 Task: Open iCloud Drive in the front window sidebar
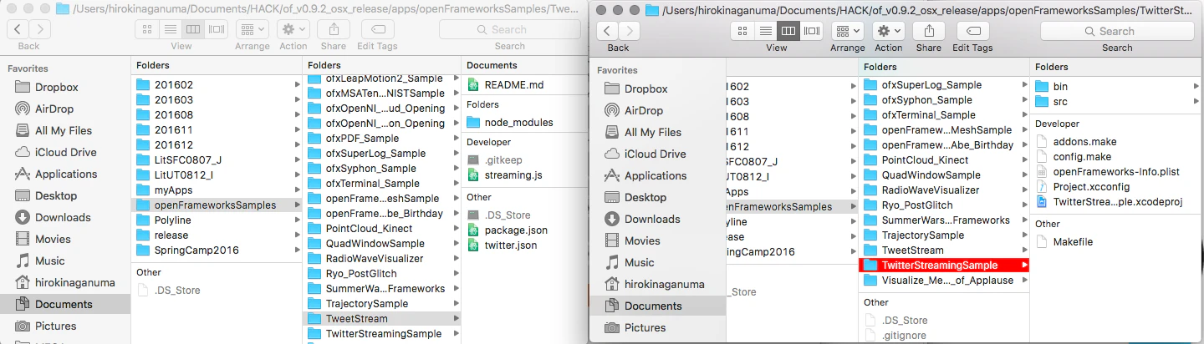pos(655,154)
